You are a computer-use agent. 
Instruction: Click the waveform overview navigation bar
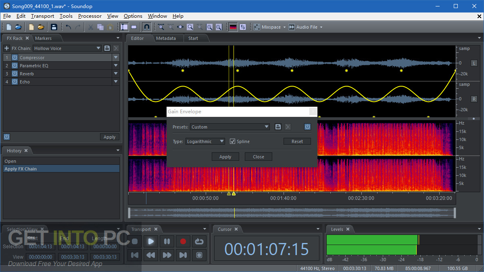coord(292,213)
